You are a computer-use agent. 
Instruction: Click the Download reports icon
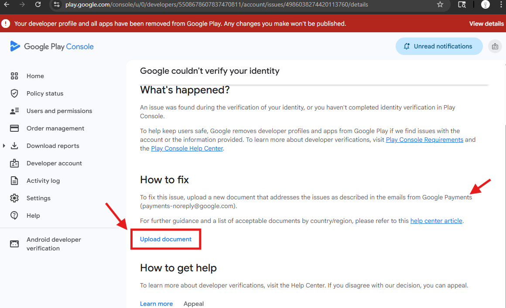14,146
